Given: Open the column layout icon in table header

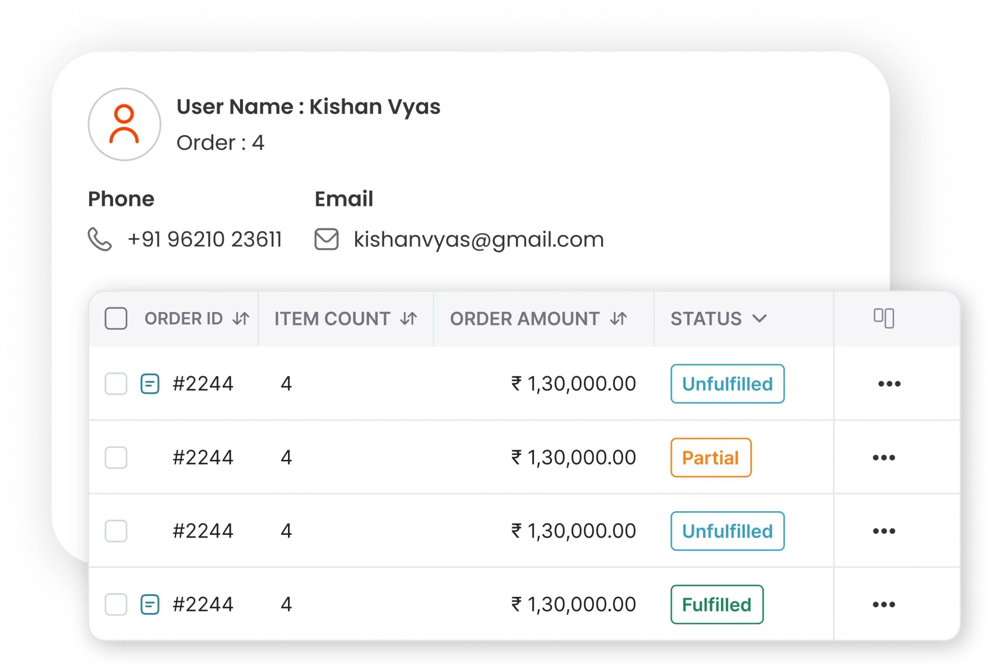Looking at the screenshot, I should point(883,318).
